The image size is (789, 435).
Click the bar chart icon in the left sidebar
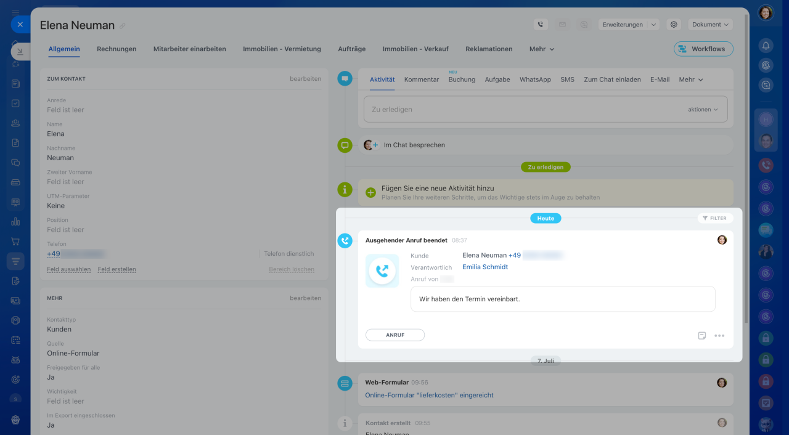(15, 222)
